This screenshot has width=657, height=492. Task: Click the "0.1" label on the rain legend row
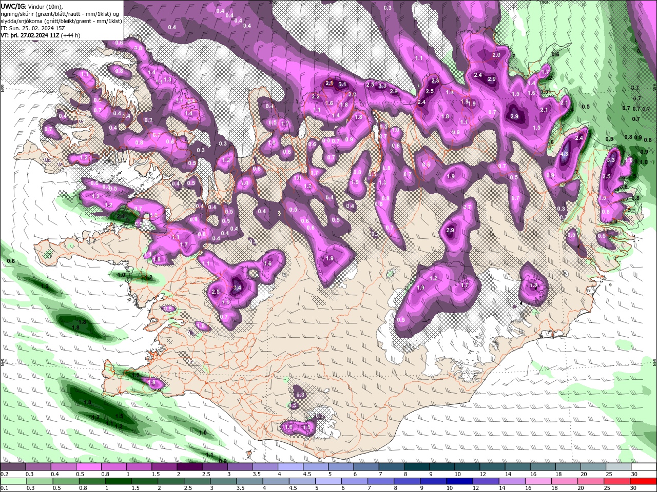click(x=5, y=488)
